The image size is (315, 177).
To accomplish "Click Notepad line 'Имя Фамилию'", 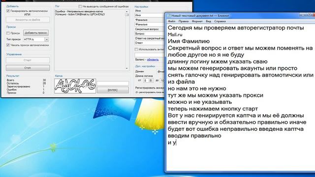I will pos(189,41).
